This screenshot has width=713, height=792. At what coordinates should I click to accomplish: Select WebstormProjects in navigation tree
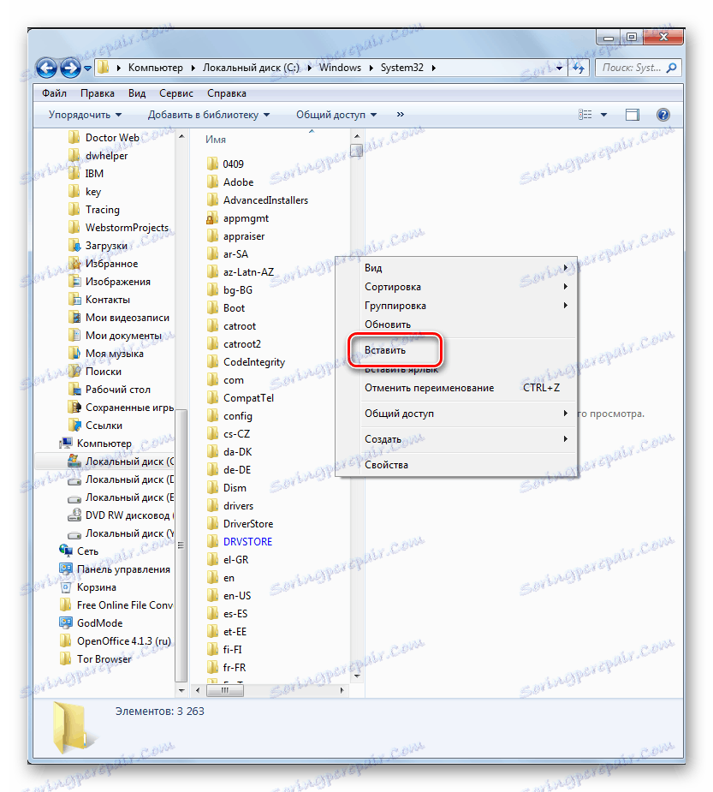127,228
